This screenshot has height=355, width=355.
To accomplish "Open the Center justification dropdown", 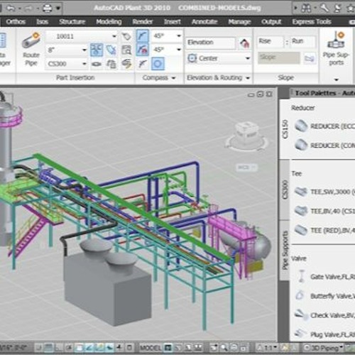I will coord(248,58).
